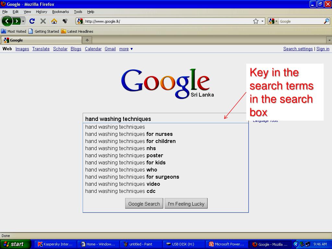This screenshot has width=332, height=249.
Task: Click the magnifier icon in Firefox search box
Action: pyautogui.click(x=326, y=21)
